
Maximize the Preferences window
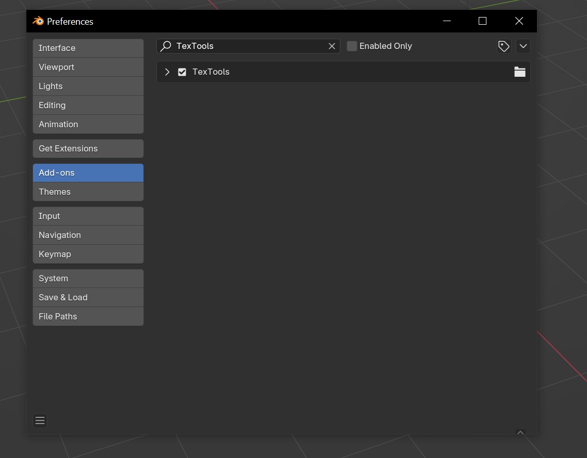pyautogui.click(x=483, y=21)
